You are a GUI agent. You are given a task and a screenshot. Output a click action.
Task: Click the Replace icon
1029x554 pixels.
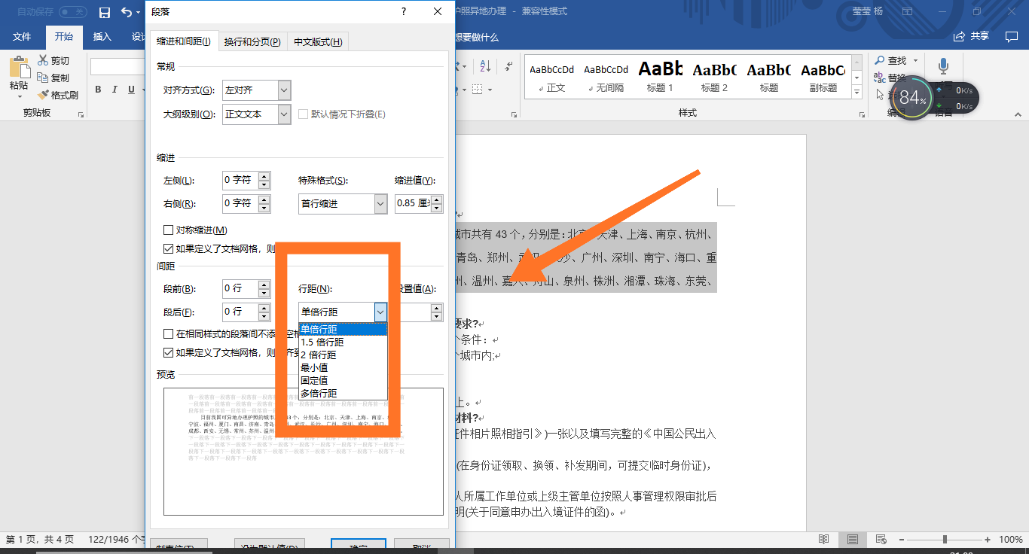click(x=879, y=78)
